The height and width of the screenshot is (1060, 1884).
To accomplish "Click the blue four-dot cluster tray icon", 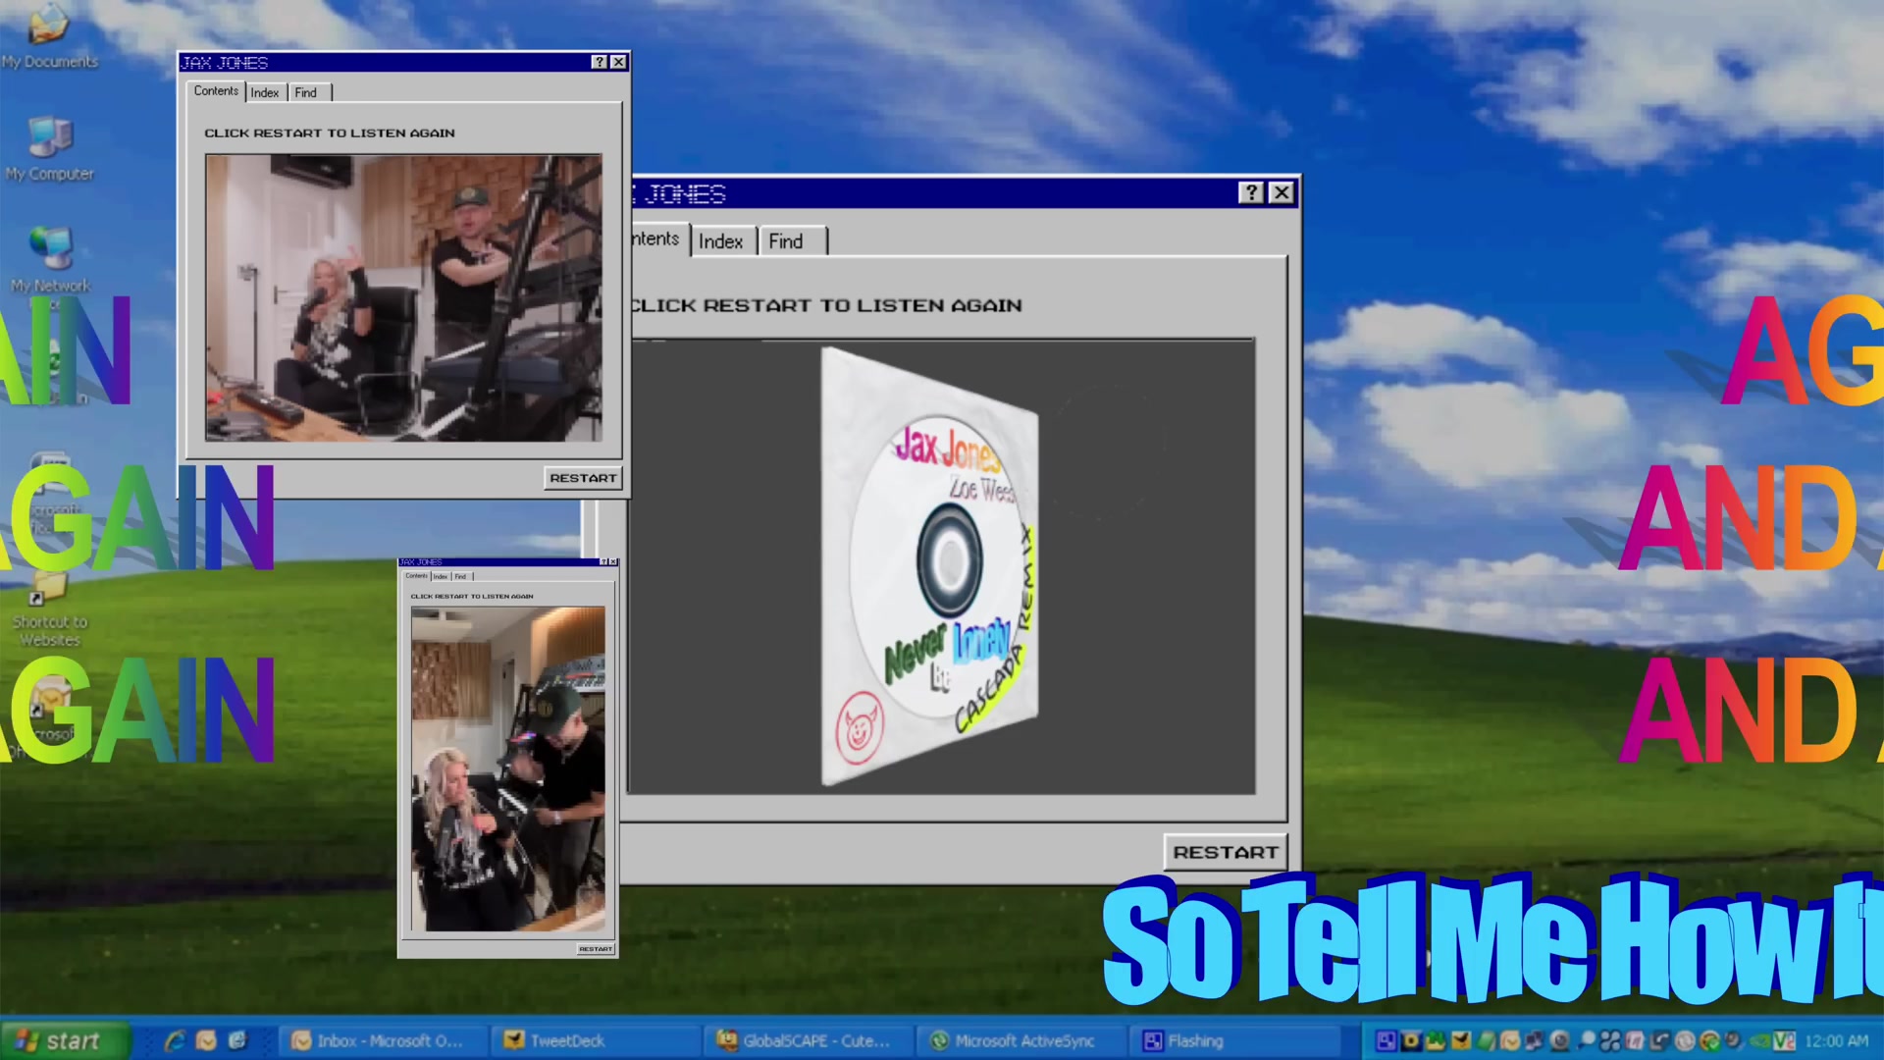I will [x=1610, y=1040].
